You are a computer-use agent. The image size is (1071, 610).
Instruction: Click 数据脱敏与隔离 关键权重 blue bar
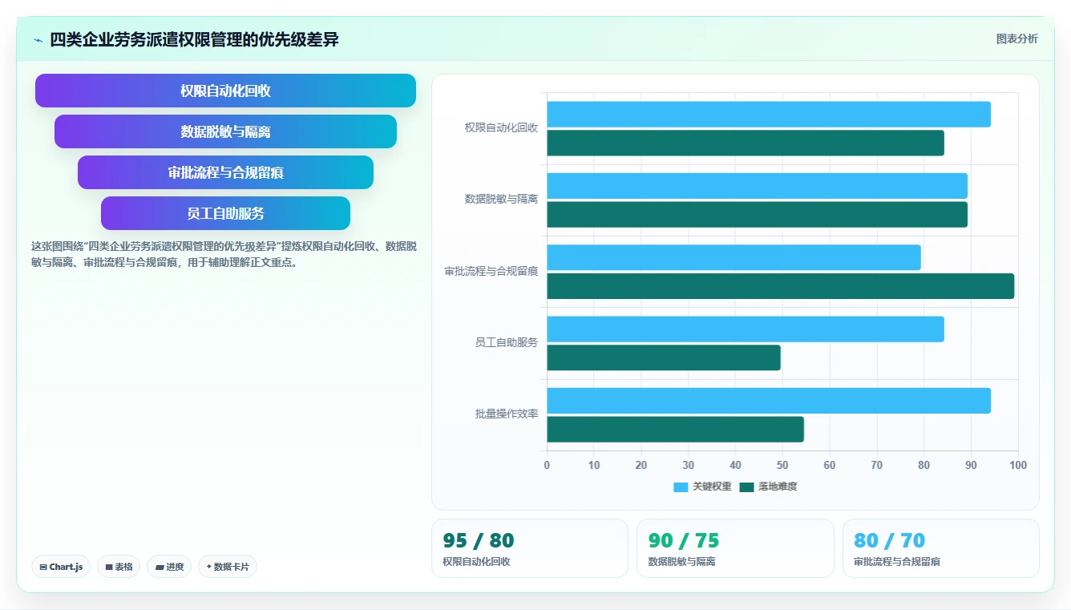coord(758,186)
